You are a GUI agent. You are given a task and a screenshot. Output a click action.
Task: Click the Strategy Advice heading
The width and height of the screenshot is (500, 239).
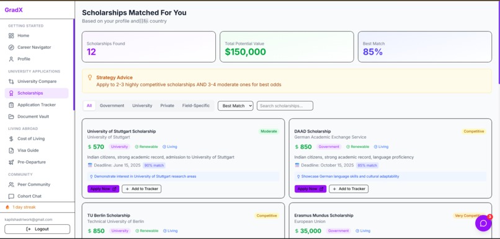(115, 77)
